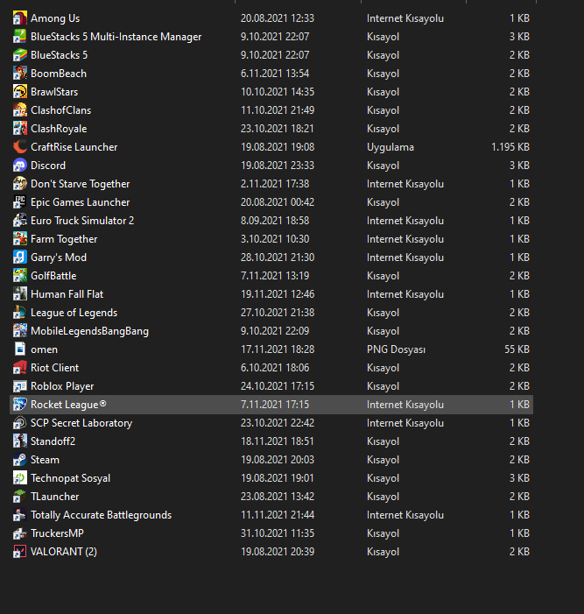
Task: Click the Roblox Player icon
Action: (20, 386)
